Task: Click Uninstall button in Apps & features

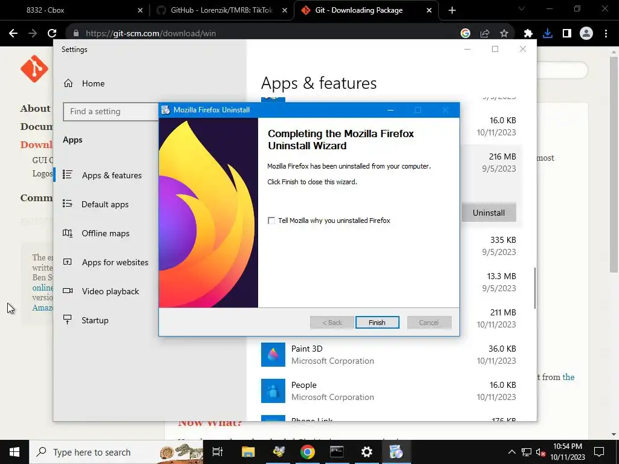Action: (x=488, y=213)
